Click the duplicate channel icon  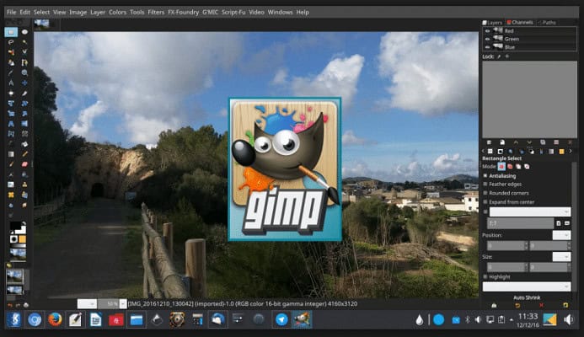[x=543, y=142]
